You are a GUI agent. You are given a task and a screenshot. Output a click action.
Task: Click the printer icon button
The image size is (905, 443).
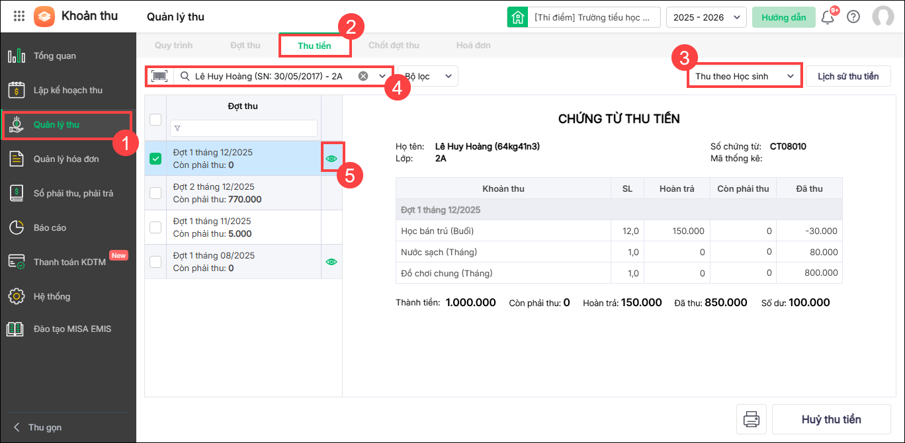751,419
